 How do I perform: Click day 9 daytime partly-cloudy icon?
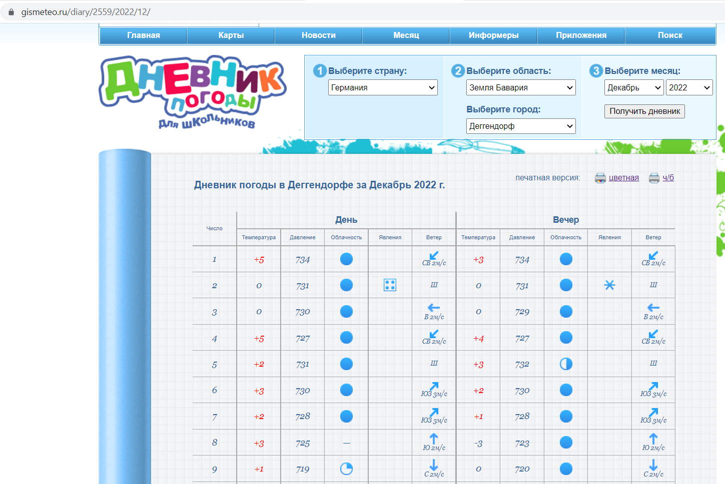346,469
